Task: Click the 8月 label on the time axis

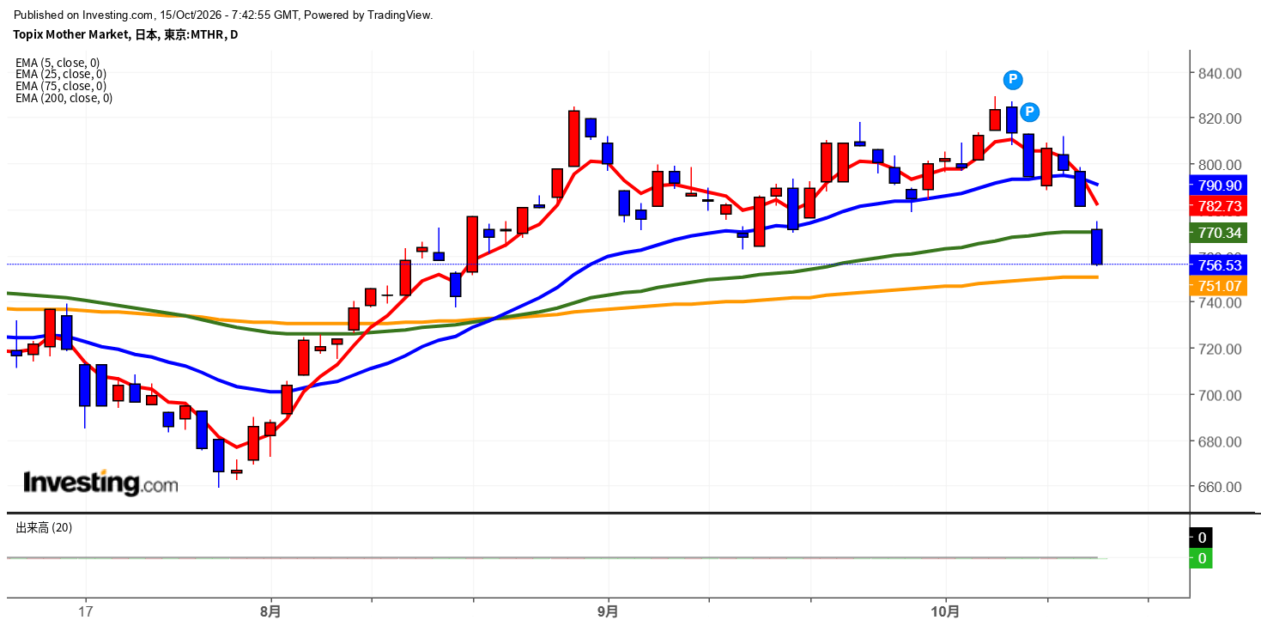Action: tap(270, 612)
